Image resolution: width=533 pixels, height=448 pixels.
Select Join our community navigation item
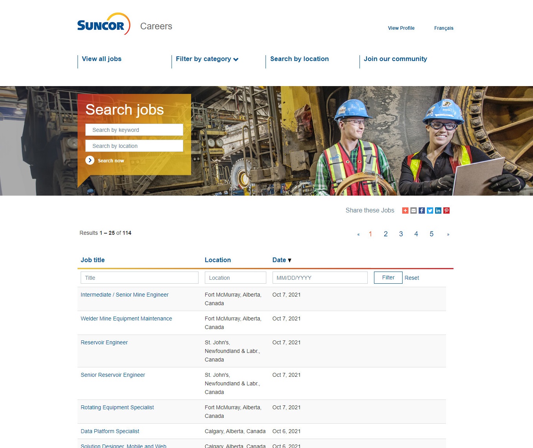click(395, 59)
